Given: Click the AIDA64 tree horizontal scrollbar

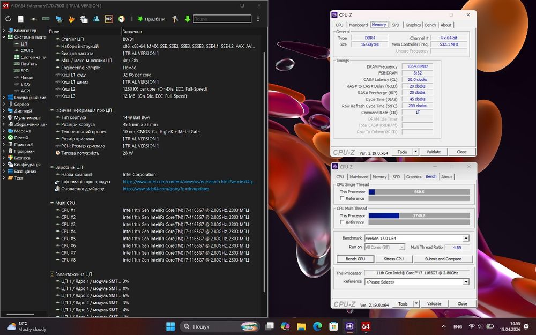Looking at the screenshot, I should (x=20, y=314).
